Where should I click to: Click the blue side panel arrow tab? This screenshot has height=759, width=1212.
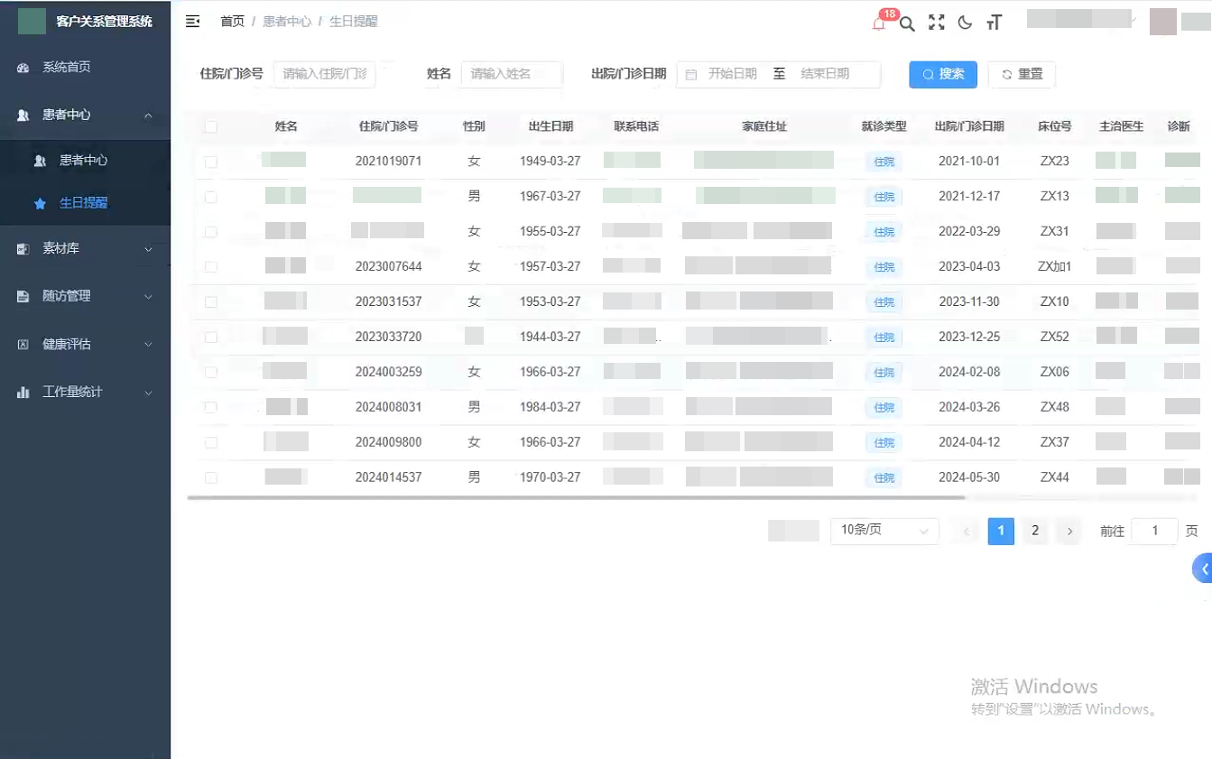[x=1203, y=569]
